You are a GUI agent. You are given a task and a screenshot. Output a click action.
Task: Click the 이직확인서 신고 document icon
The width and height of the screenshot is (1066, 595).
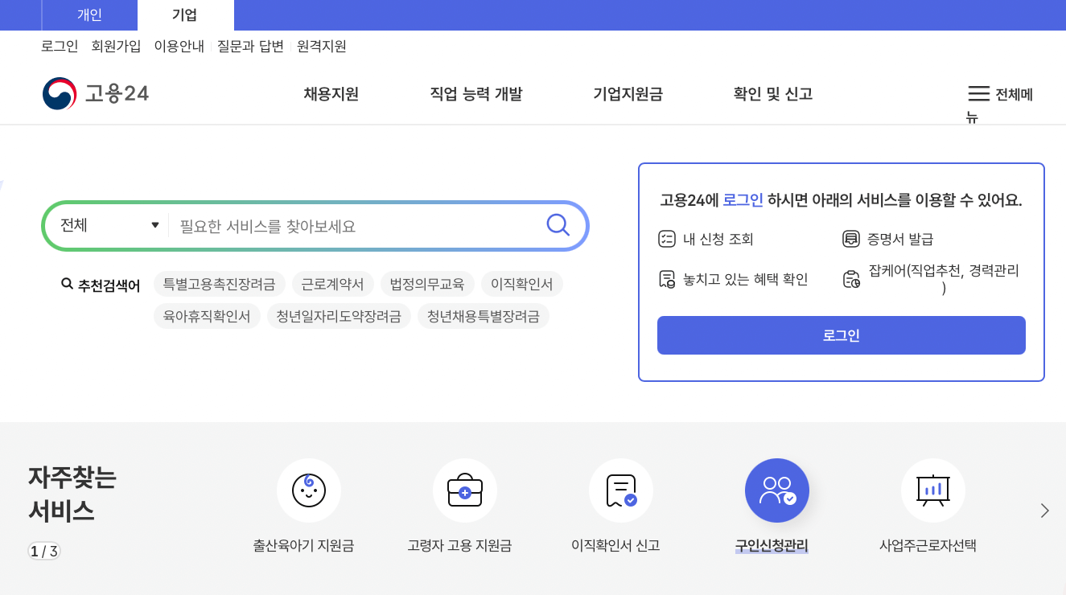point(620,490)
